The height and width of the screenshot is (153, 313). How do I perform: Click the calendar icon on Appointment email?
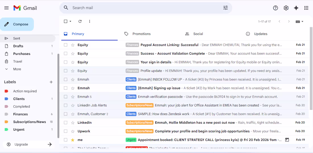pyautogui.click(x=287, y=140)
